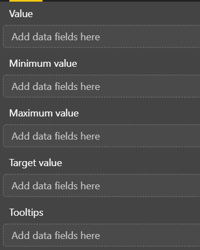Click the Minimum value label

click(43, 63)
